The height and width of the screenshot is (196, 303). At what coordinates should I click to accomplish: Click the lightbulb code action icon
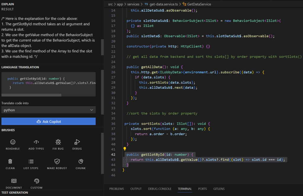point(125,149)
